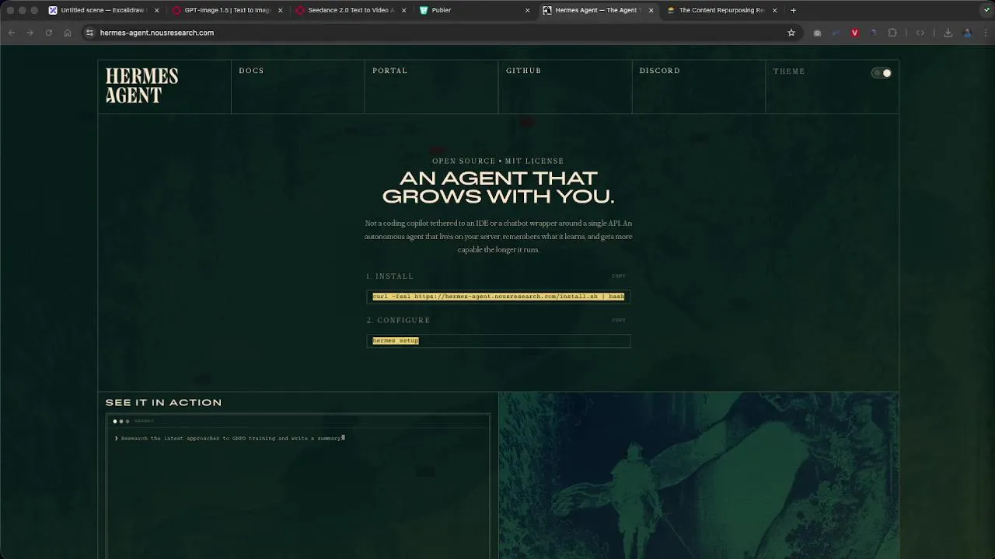Open the GITHUB navigation link
995x559 pixels.
[x=523, y=71]
